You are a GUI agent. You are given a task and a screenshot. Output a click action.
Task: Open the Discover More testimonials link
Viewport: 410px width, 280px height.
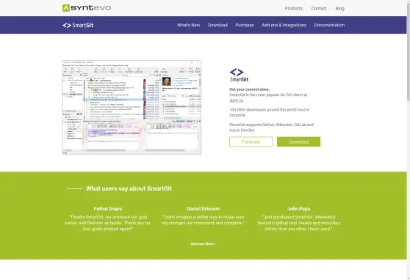pyautogui.click(x=204, y=244)
